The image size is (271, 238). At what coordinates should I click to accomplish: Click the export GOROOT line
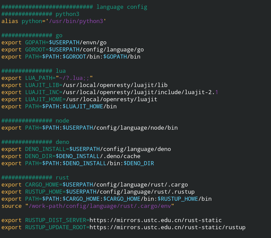pos(73,50)
